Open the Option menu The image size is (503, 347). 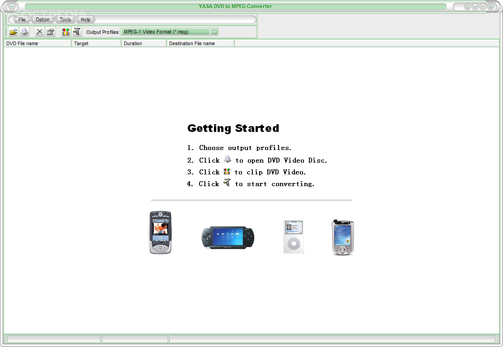click(x=43, y=19)
